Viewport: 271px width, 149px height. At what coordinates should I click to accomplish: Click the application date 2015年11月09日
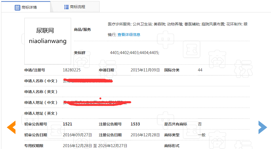coord(145,70)
